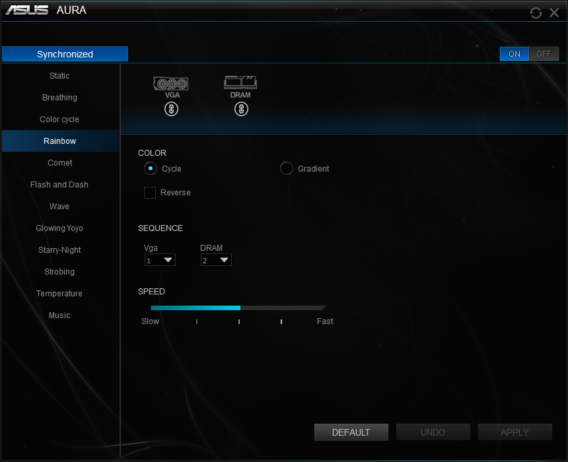Enable the Reverse checkbox
The image size is (568, 462).
(150, 193)
